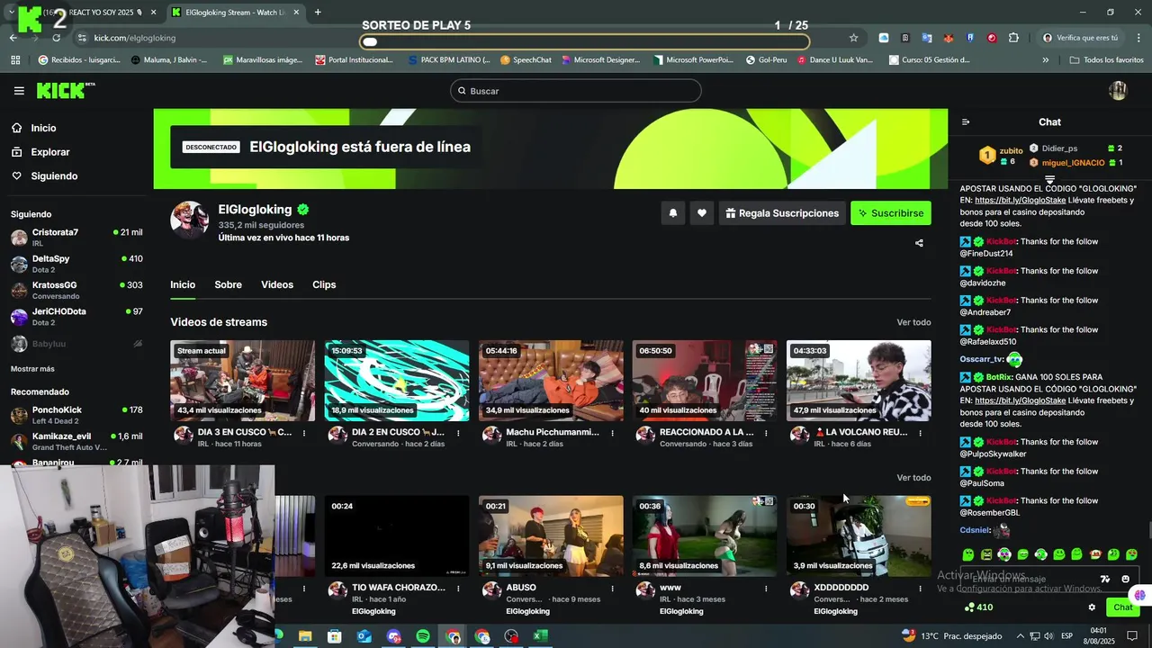Select JeriCHODota in the following list
Viewport: 1152px width, 648px height.
coord(76,317)
